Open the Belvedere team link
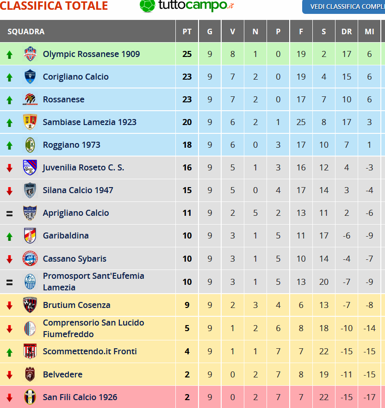Screen dimensions: 385x408 click(62, 375)
